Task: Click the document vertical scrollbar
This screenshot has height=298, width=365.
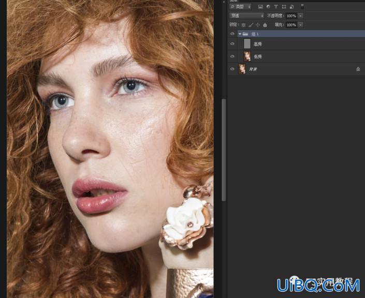Action: (224, 150)
